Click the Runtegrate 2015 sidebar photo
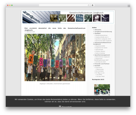The image size is (136, 115). (102, 90)
